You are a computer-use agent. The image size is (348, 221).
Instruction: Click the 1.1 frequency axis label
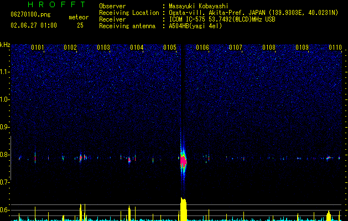point(4,72)
